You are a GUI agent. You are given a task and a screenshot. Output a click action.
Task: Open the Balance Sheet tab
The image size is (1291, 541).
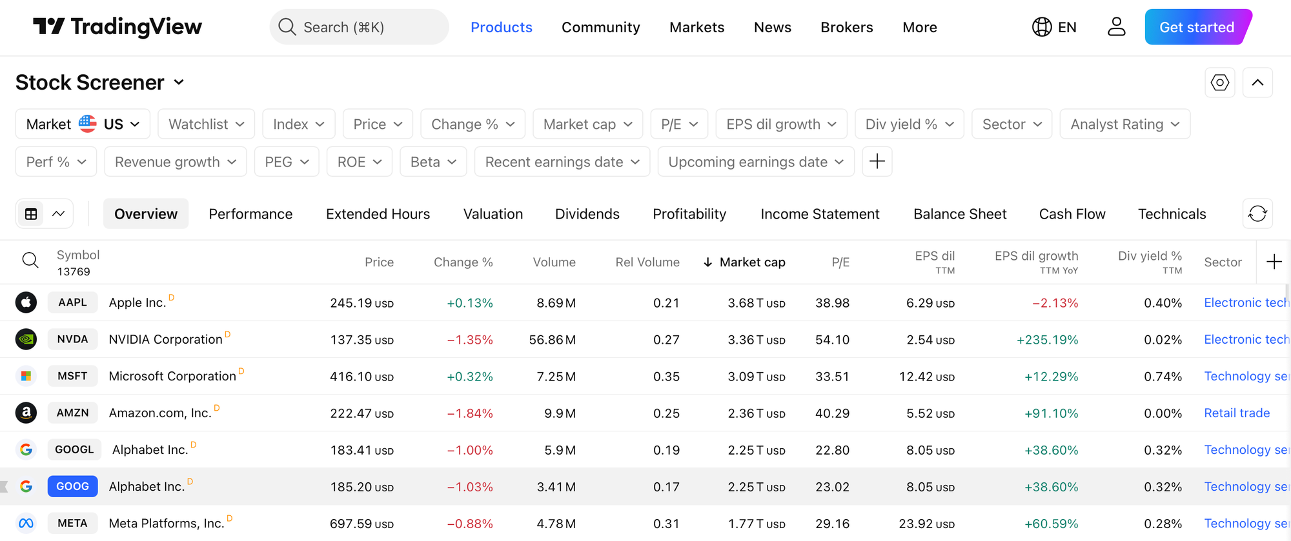coord(960,213)
